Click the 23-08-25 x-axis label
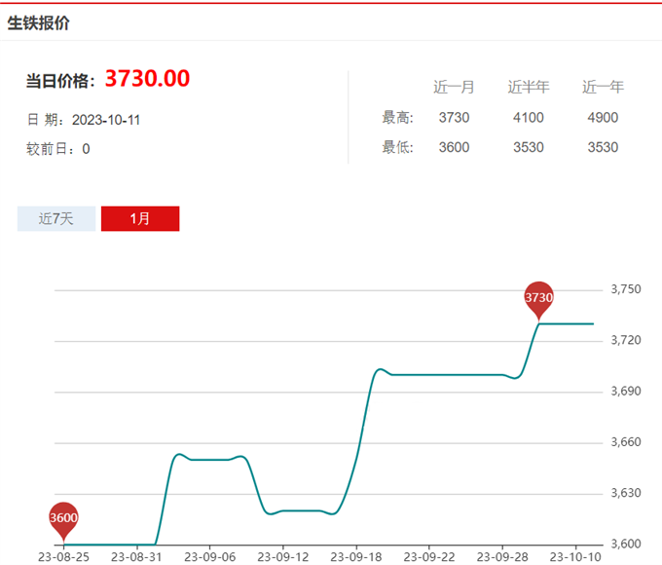Image resolution: width=662 pixels, height=565 pixels. tap(63, 557)
